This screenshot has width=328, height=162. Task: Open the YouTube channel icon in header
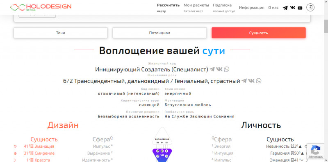click(x=300, y=8)
